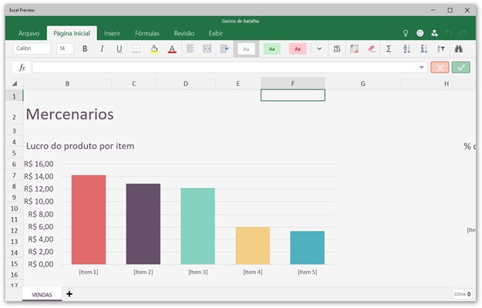The height and width of the screenshot is (308, 482).
Task: Click the redo arrow
Action: [463, 33]
